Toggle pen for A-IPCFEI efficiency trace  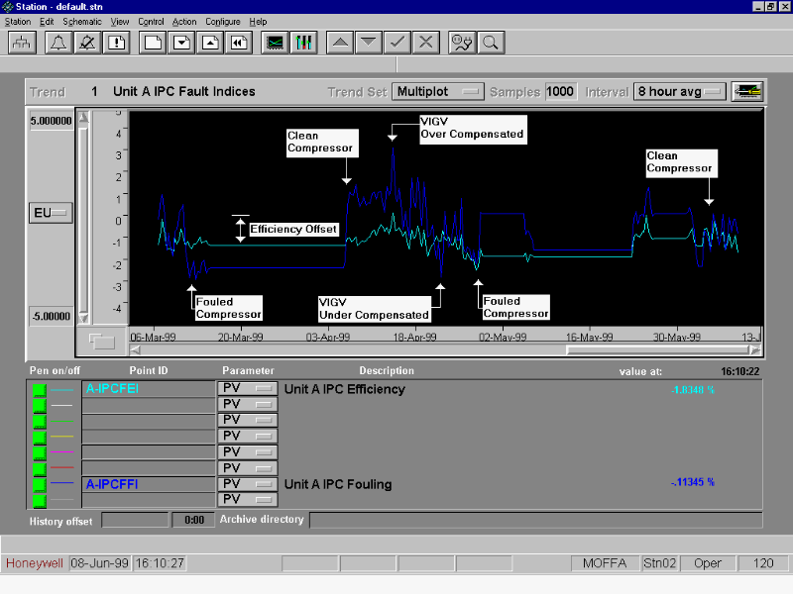pos(40,389)
